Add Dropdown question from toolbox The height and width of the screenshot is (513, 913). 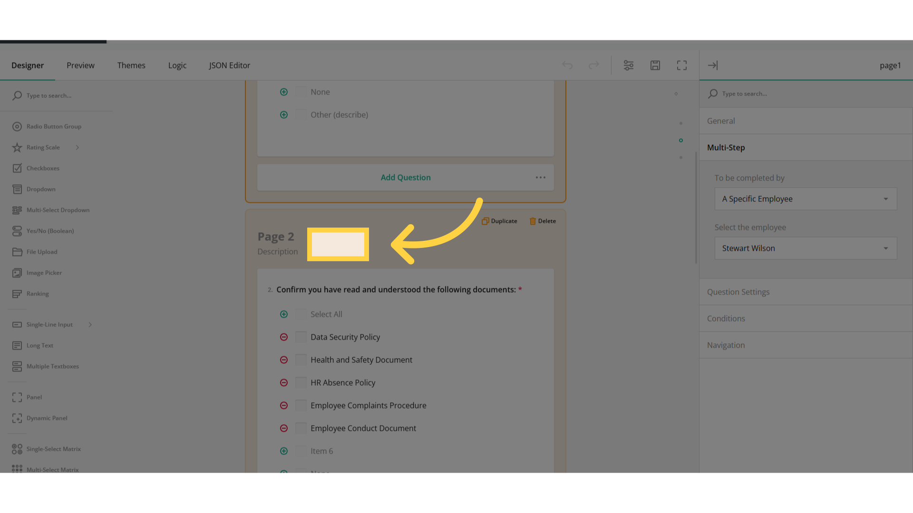[x=34, y=189]
